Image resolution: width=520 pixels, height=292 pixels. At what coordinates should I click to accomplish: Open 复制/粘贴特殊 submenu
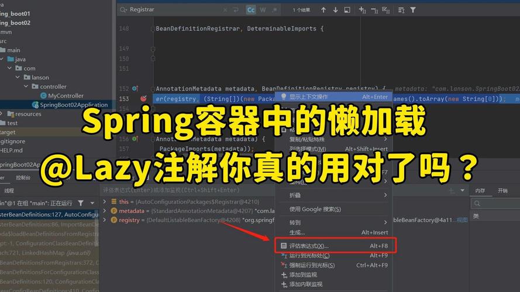[334, 140]
